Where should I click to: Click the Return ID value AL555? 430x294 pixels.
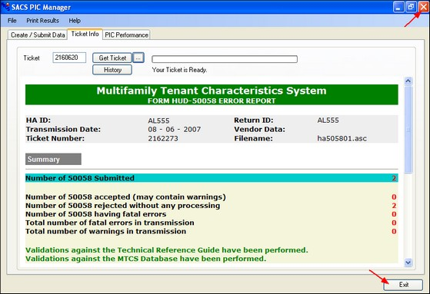(x=328, y=121)
